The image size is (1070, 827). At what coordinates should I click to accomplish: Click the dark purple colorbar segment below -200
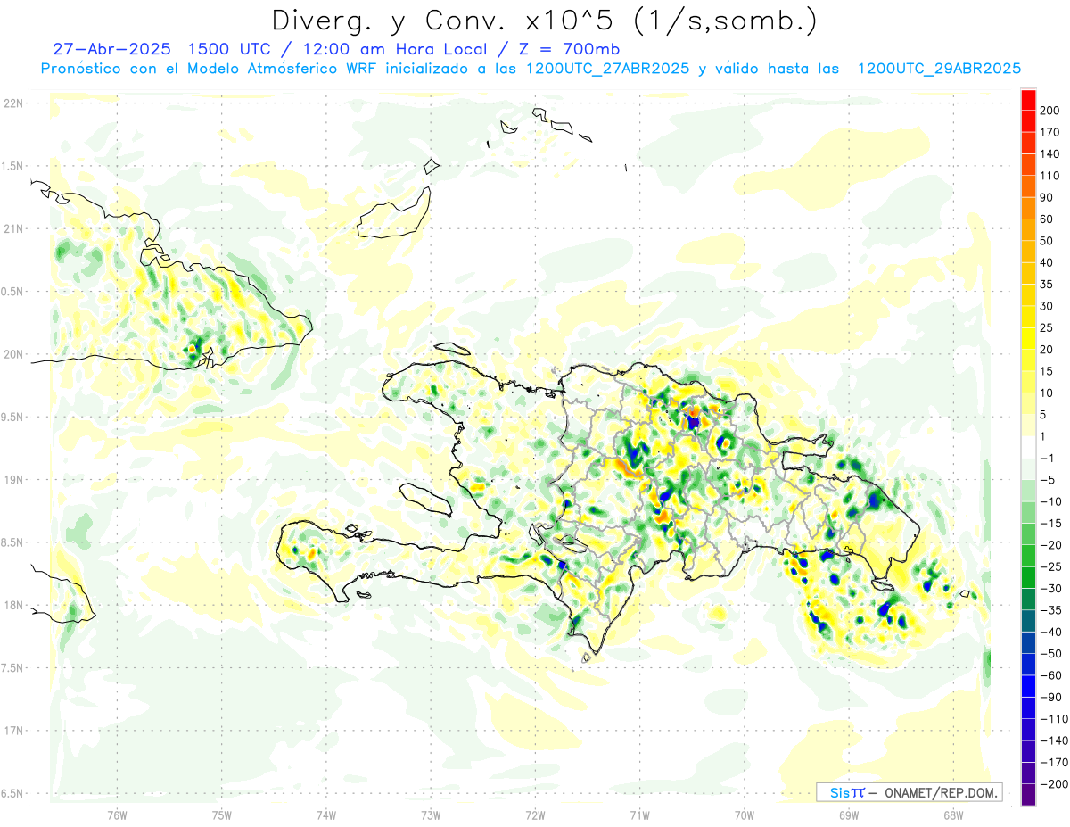click(x=1028, y=795)
